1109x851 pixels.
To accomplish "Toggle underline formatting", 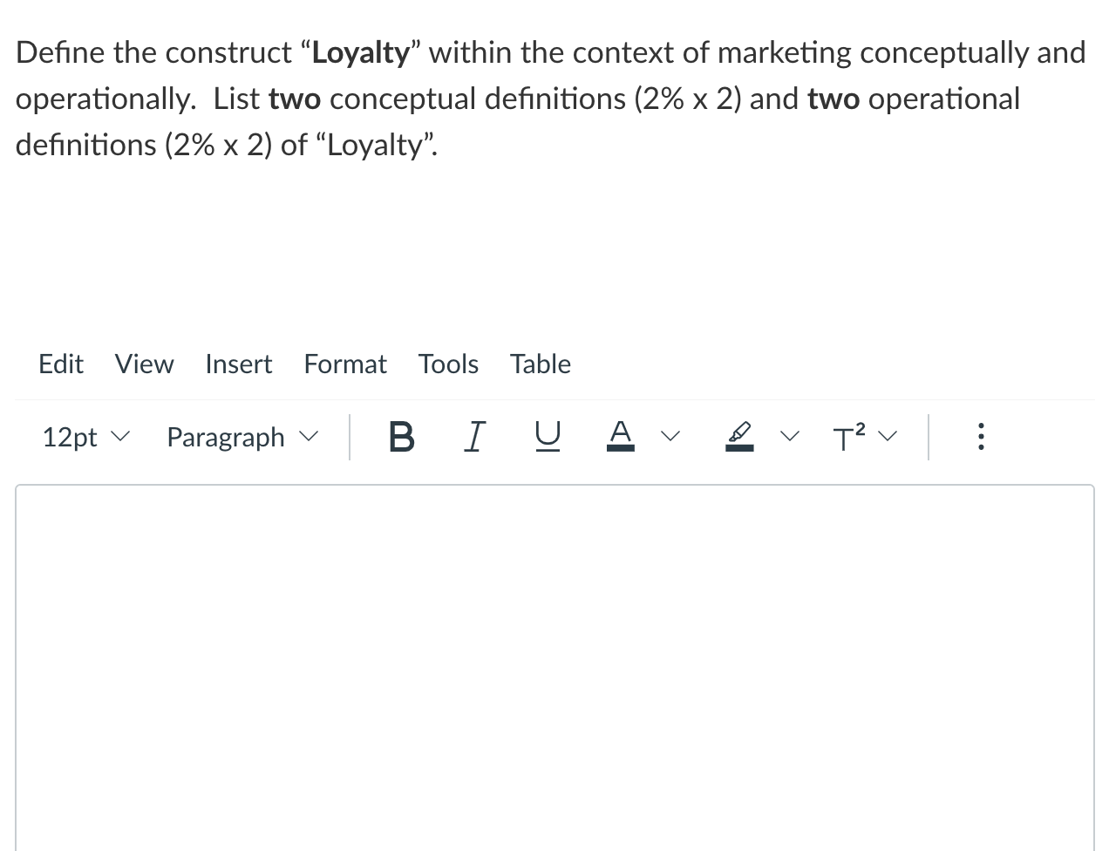I will 547,437.
